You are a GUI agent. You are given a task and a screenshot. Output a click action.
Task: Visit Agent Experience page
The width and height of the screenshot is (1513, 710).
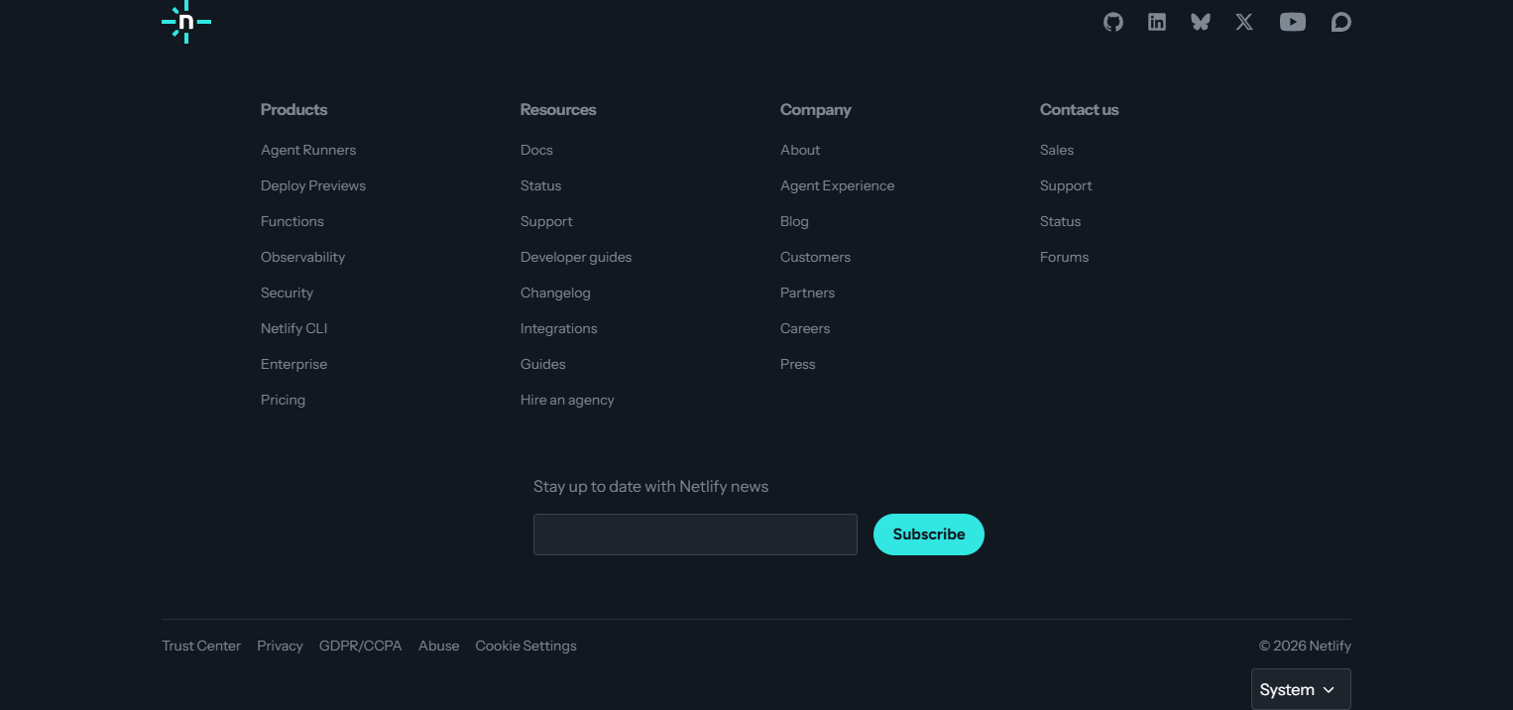click(837, 185)
